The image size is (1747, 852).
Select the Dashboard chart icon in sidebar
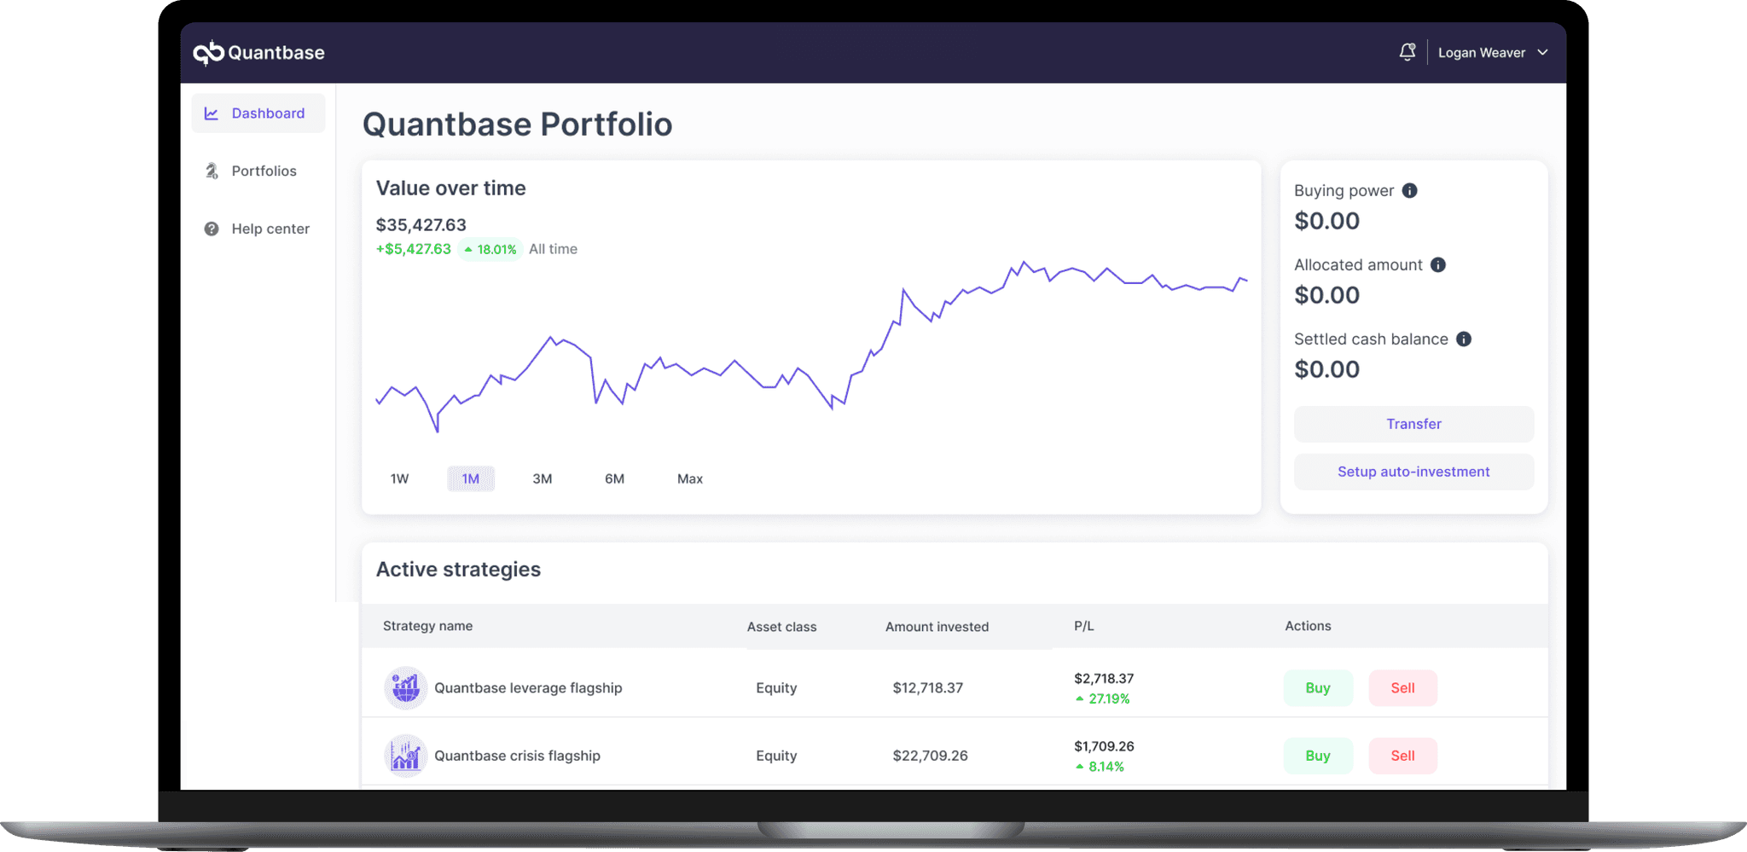(x=211, y=113)
